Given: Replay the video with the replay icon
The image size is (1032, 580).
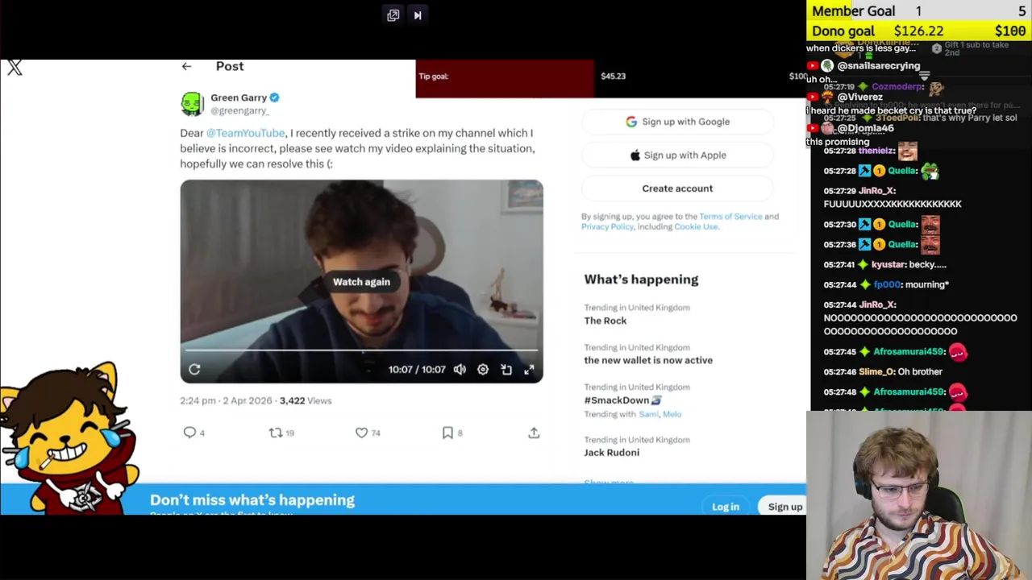Looking at the screenshot, I should [194, 369].
